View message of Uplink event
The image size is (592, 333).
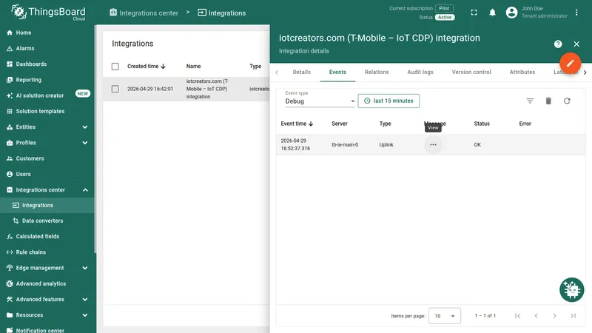(433, 144)
